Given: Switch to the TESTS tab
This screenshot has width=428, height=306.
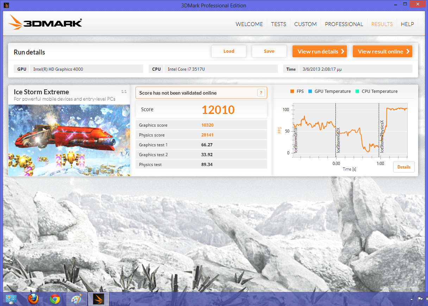Looking at the screenshot, I should [278, 24].
